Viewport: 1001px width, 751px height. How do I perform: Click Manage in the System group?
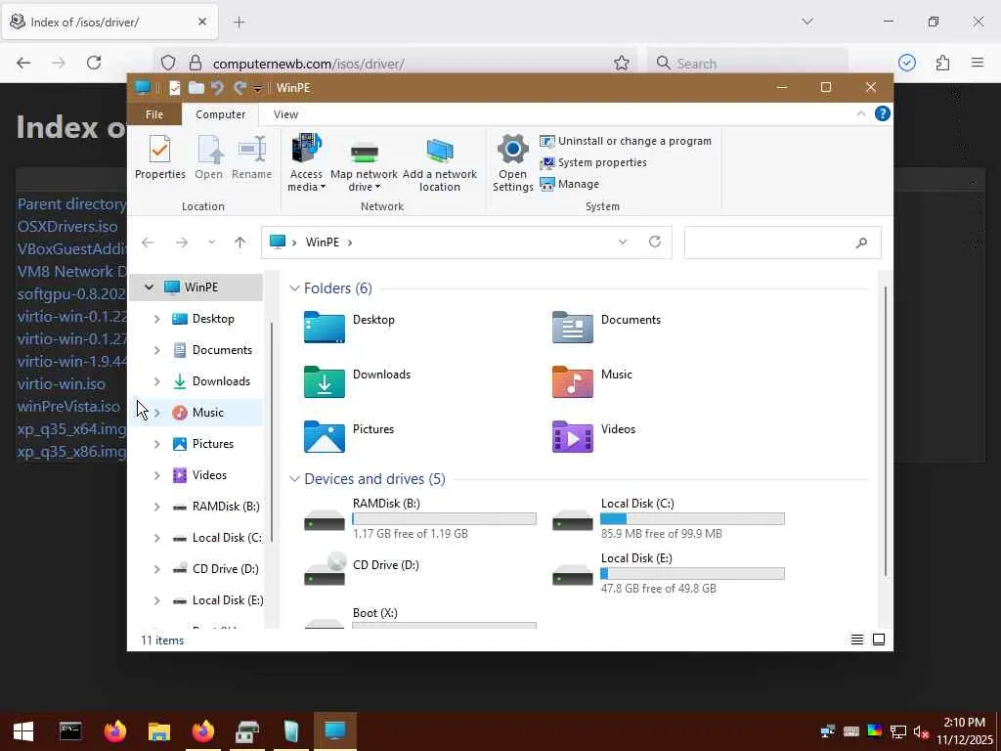click(x=570, y=184)
